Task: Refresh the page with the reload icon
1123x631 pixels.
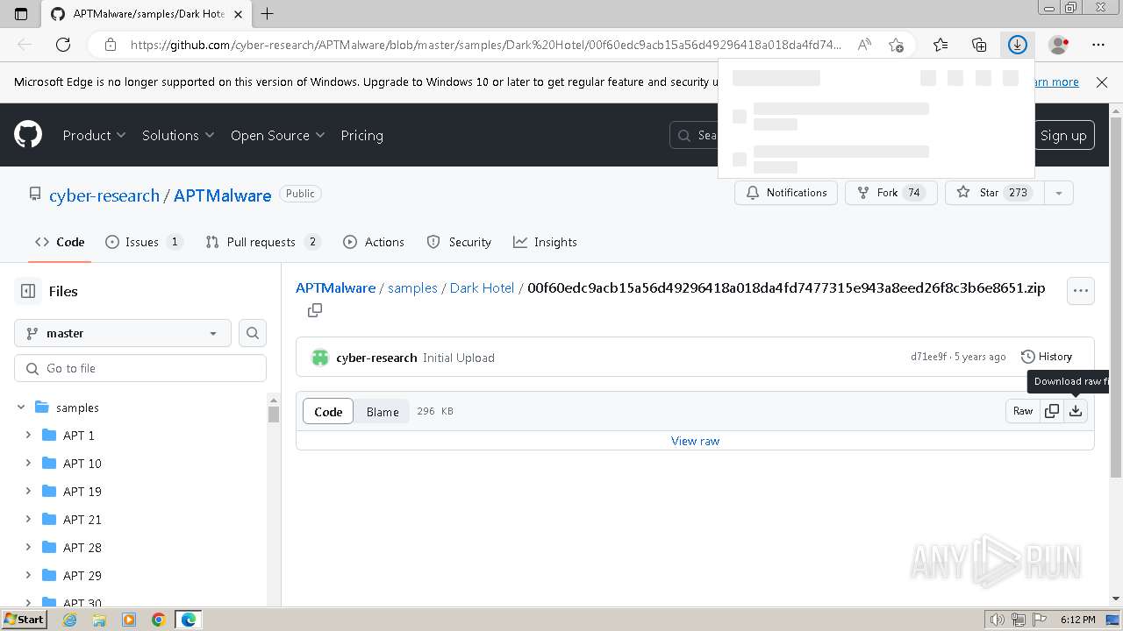Action: [x=63, y=45]
